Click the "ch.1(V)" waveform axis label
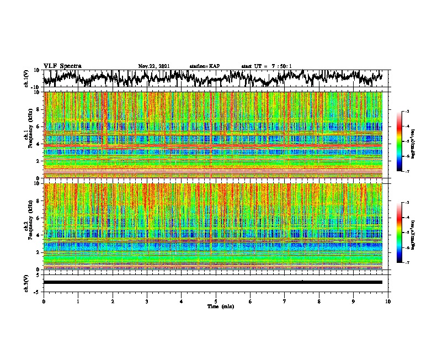The image size is (437, 338). pyautogui.click(x=26, y=78)
